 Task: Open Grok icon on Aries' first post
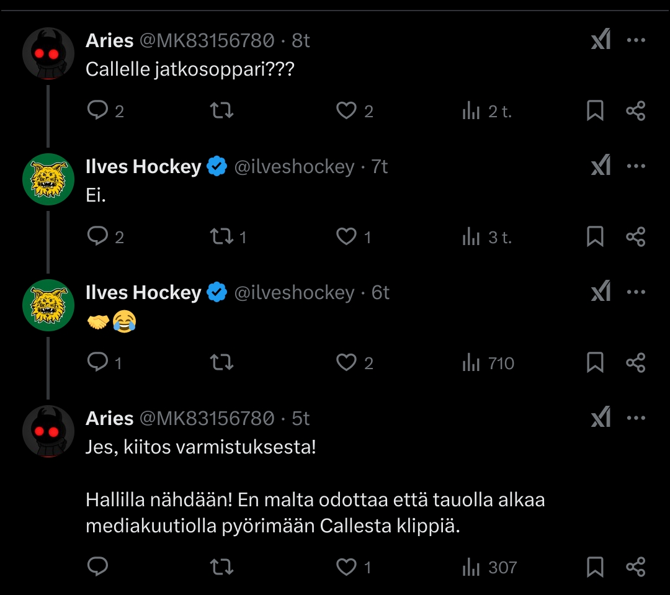601,40
